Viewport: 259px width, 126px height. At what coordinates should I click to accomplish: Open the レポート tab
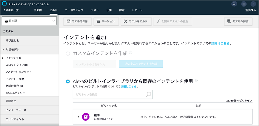(137, 10)
